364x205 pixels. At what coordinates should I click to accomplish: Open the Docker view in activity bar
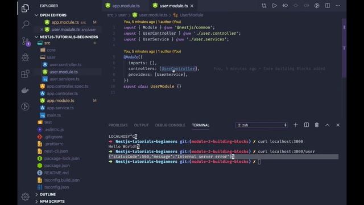click(25, 91)
